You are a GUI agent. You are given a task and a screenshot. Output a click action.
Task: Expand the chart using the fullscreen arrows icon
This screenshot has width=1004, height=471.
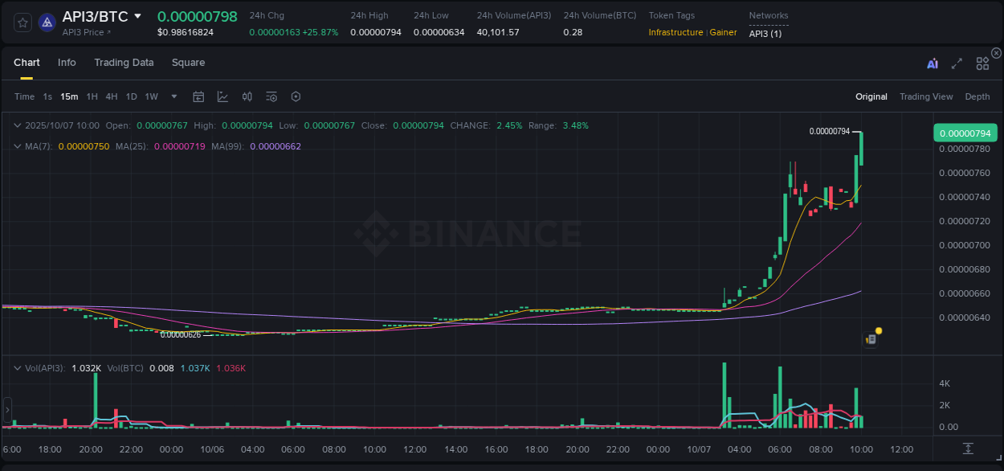(x=956, y=63)
